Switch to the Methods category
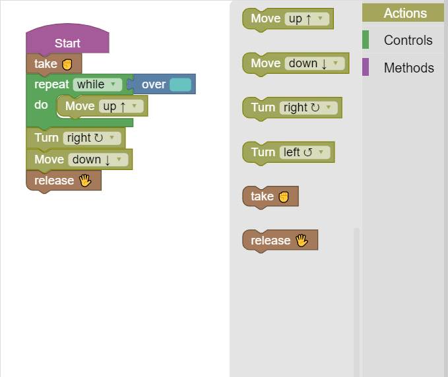Screen dimensions: 448x377 [x=408, y=68]
